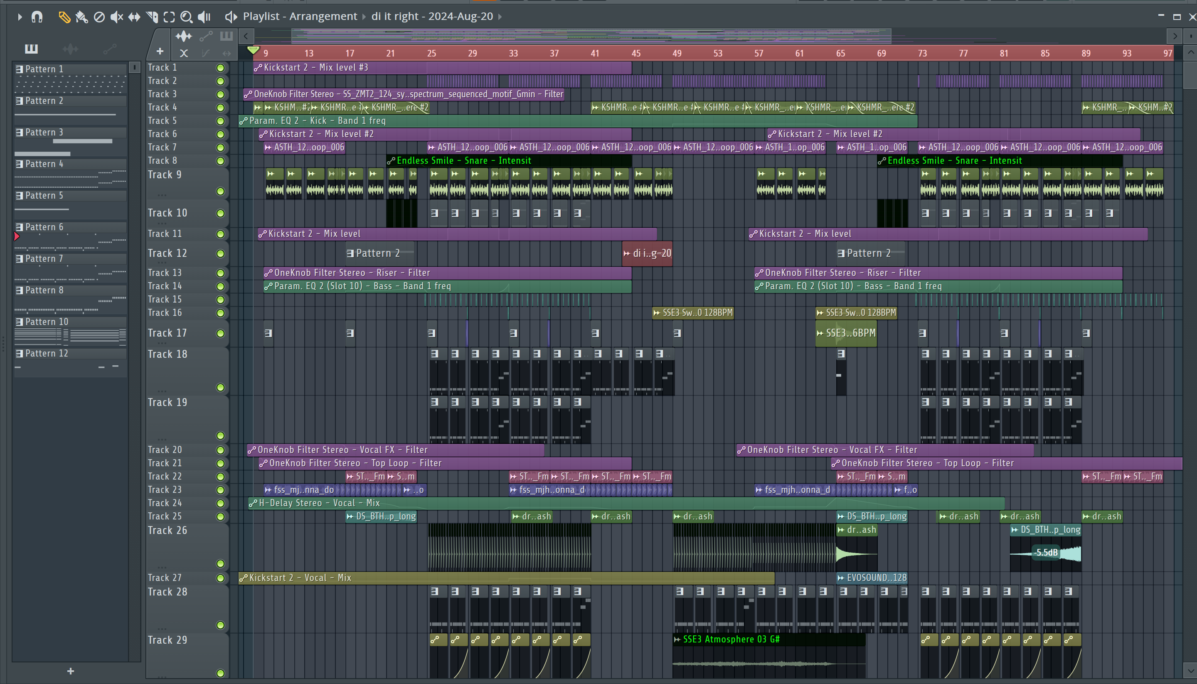Open playlist options menu arrow
The image size is (1197, 684).
click(20, 17)
